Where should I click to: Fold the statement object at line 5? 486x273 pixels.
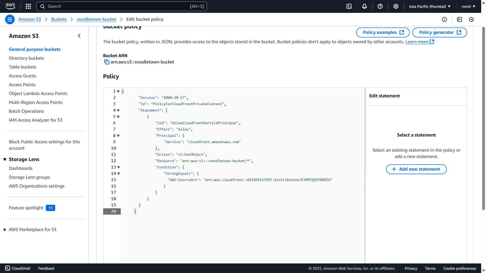[x=118, y=117]
